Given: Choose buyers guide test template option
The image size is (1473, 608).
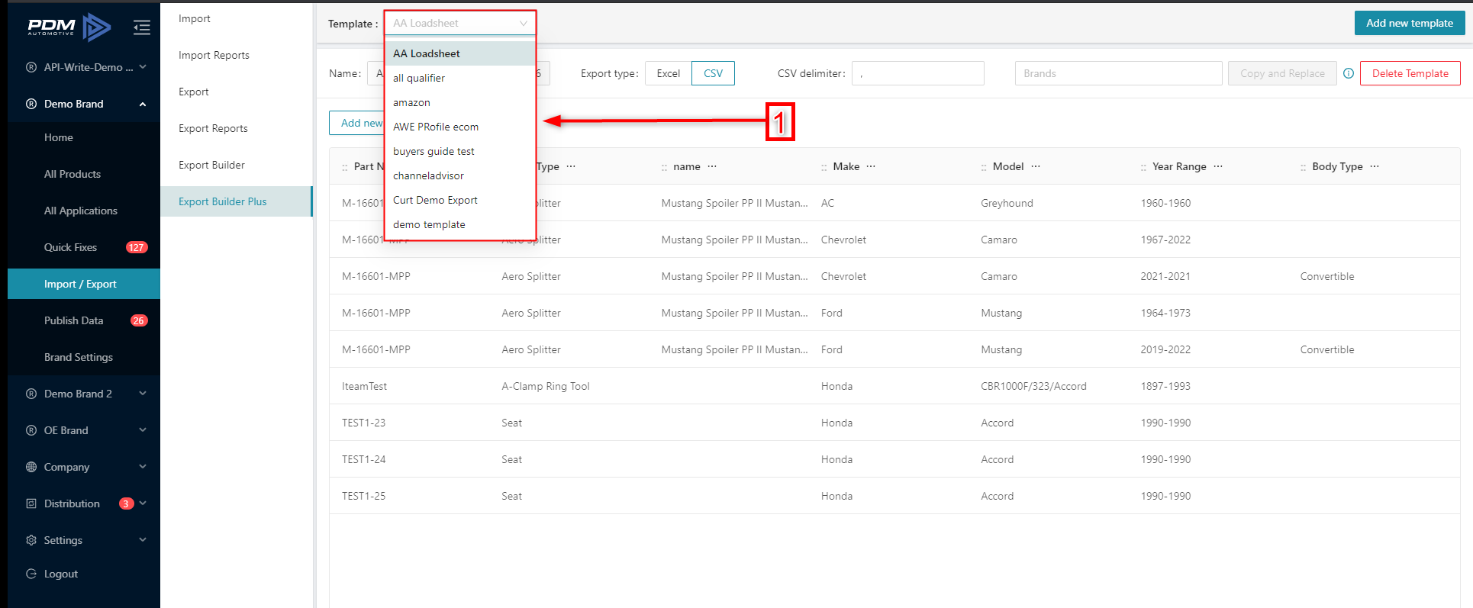Looking at the screenshot, I should pos(460,151).
